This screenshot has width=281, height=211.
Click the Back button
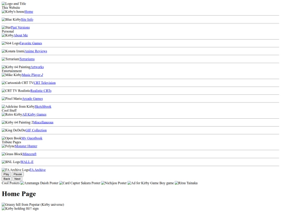point(7,179)
